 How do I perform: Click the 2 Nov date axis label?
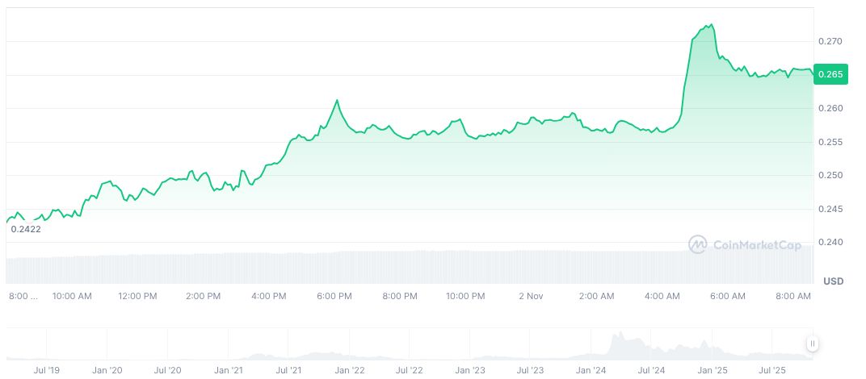coord(531,296)
